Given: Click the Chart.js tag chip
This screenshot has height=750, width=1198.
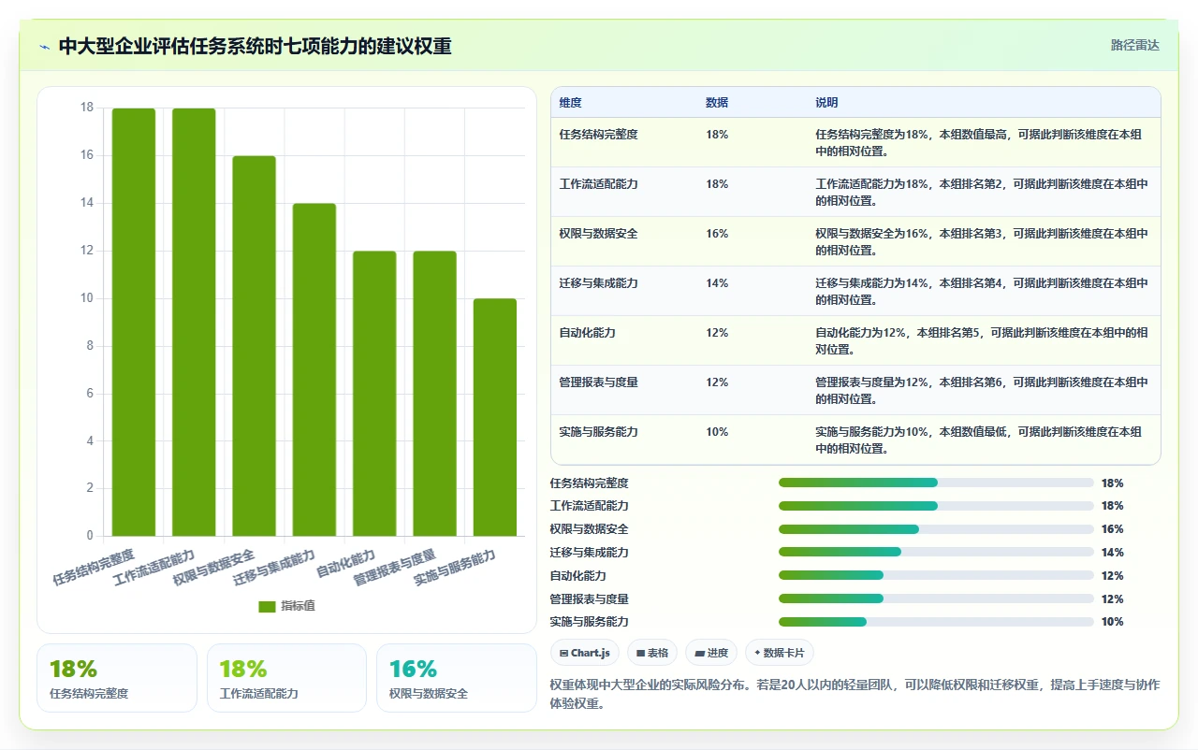Looking at the screenshot, I should tap(585, 653).
